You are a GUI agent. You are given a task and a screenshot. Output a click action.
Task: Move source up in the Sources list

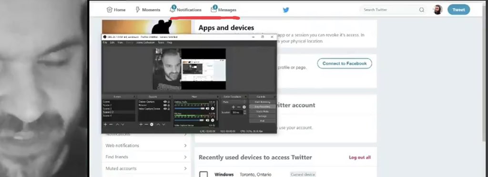point(158,125)
